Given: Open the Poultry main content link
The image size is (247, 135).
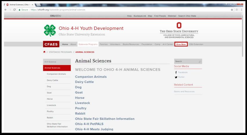Looking at the screenshot, I should click(81, 108).
